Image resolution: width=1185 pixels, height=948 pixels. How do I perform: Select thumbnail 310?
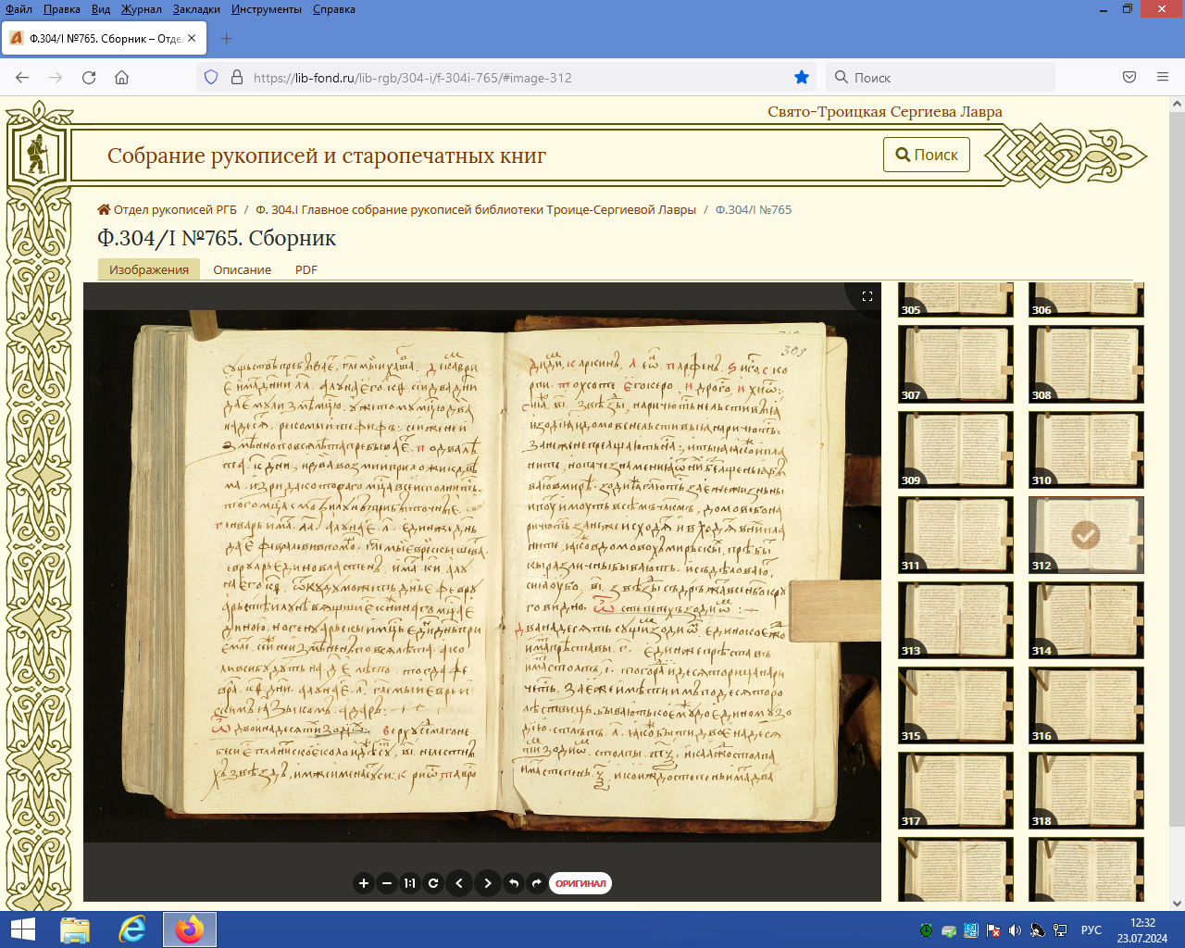pos(1086,449)
